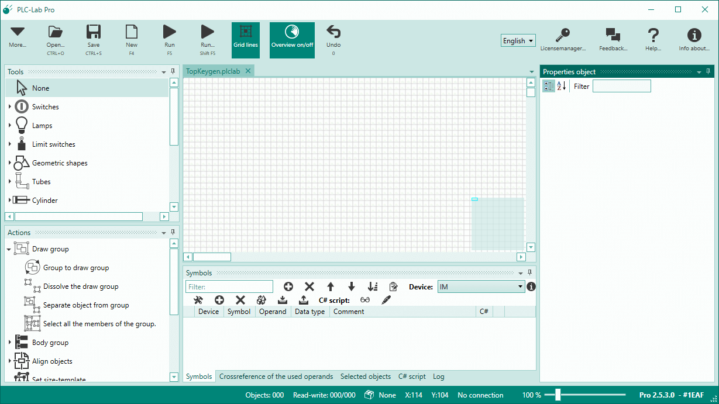Image resolution: width=719 pixels, height=404 pixels.
Task: Open the Device dropdown showing IM
Action: (x=480, y=286)
